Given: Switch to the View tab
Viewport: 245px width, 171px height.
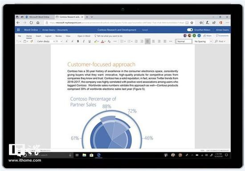Looking at the screenshot, I should tap(68, 36).
